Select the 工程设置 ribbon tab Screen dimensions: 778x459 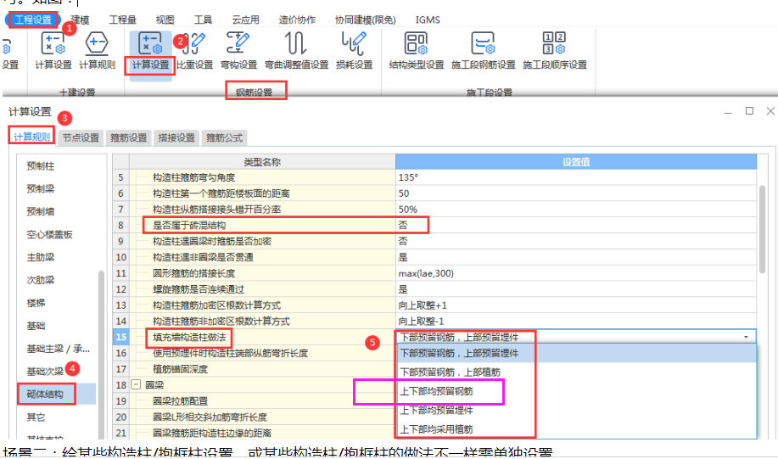click(x=33, y=20)
